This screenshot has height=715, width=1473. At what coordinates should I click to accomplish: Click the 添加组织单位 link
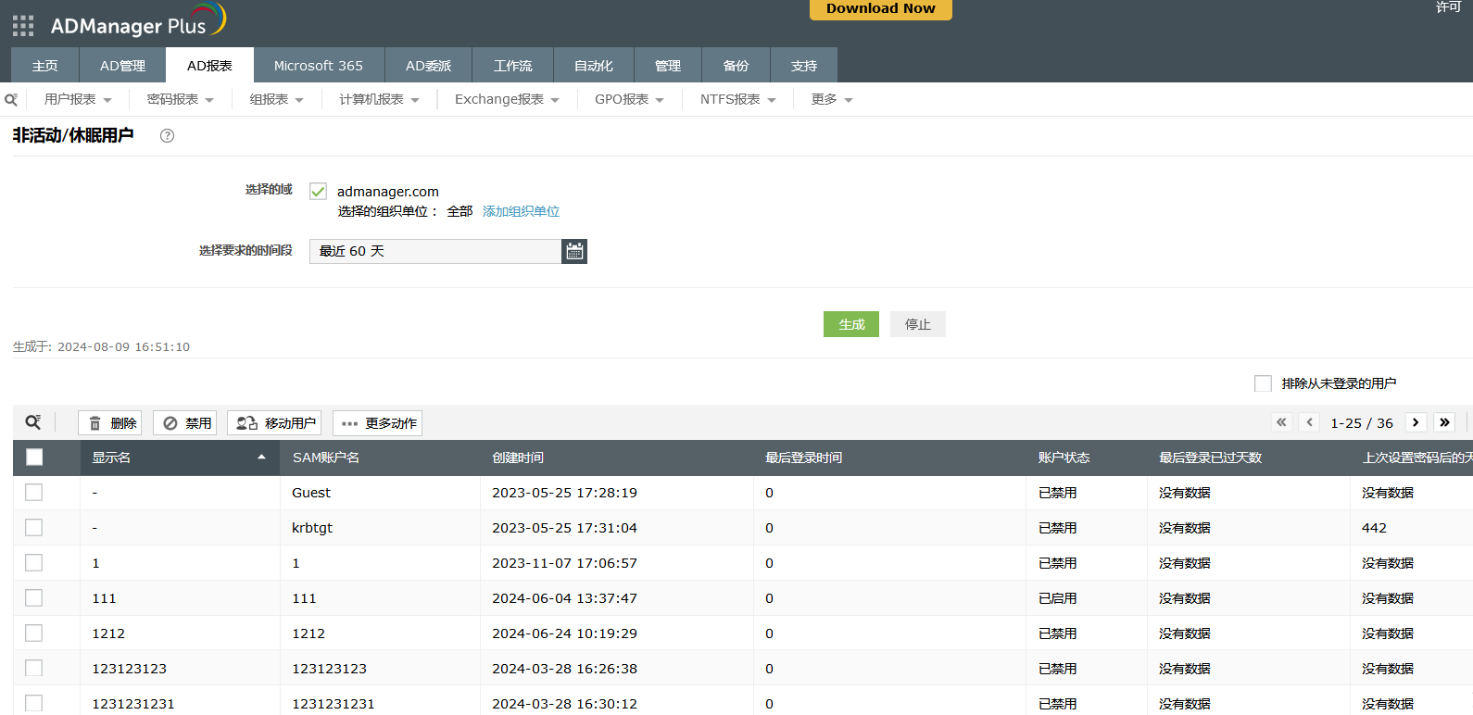point(521,211)
